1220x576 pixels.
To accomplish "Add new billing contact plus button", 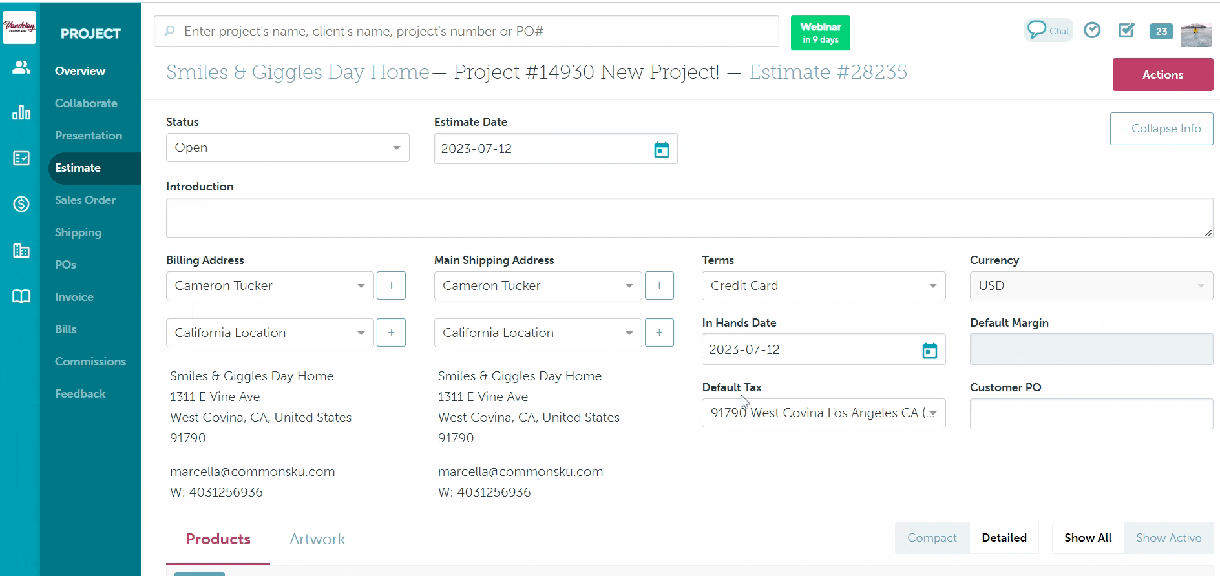I will click(x=391, y=285).
